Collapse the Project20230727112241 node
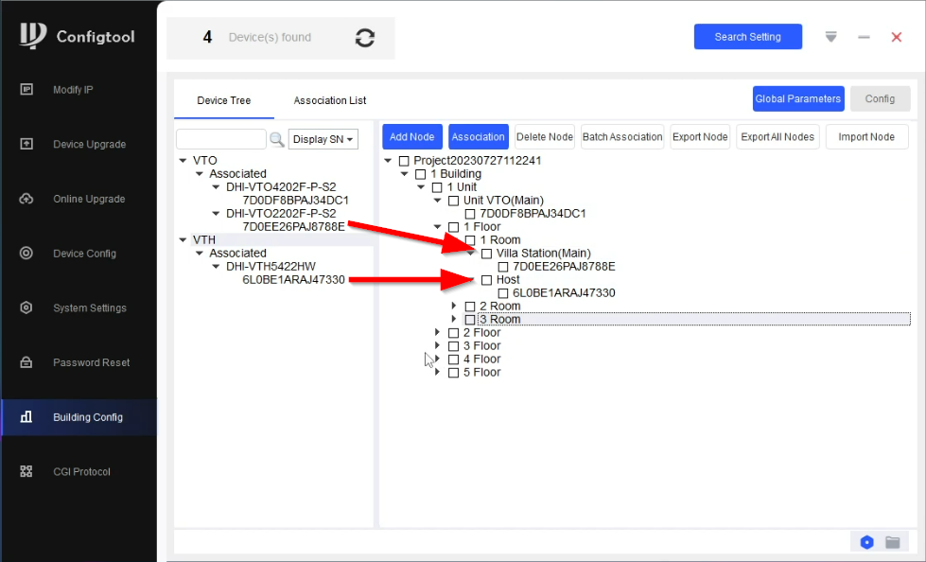926x562 pixels. [x=388, y=160]
